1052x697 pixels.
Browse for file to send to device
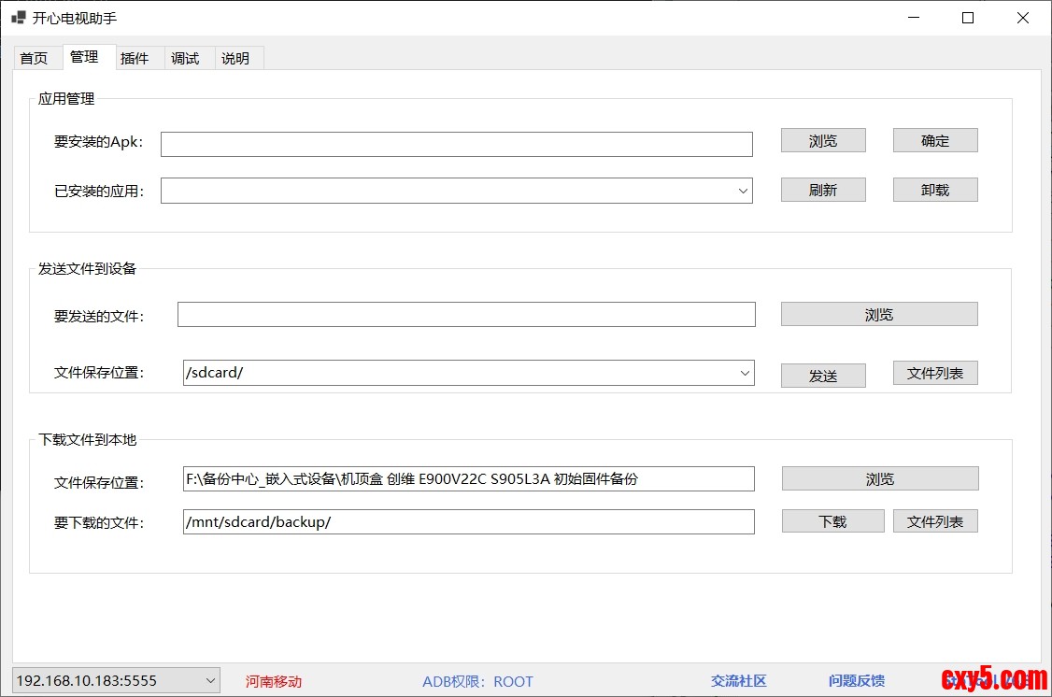click(879, 314)
